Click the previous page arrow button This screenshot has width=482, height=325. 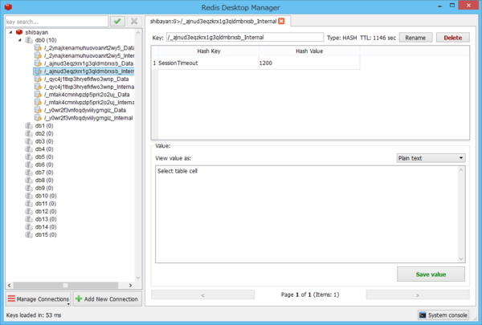click(x=202, y=295)
